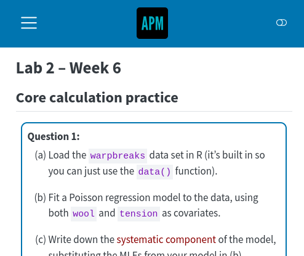Click the Core calculation practice heading
This screenshot has width=304, height=256.
(97, 97)
